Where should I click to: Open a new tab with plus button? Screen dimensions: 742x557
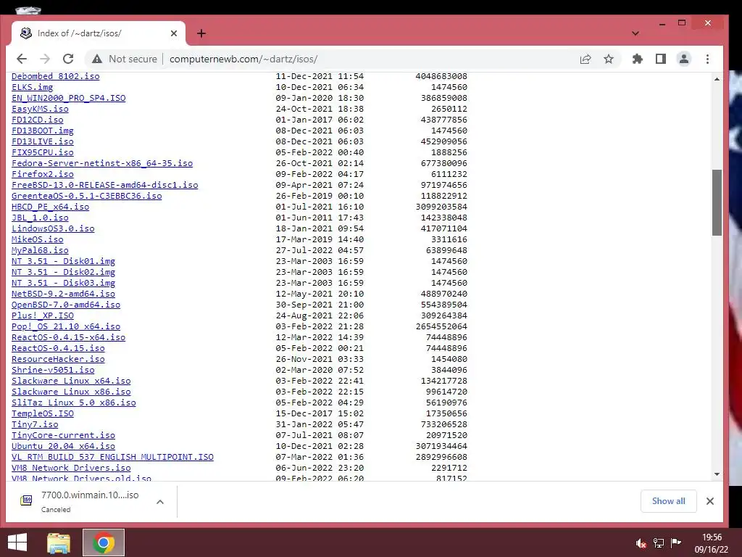[201, 33]
